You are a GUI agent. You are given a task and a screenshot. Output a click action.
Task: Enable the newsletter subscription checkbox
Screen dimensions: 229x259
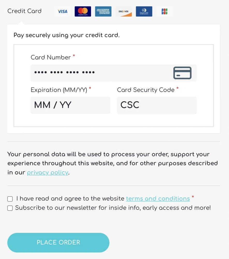[10, 208]
